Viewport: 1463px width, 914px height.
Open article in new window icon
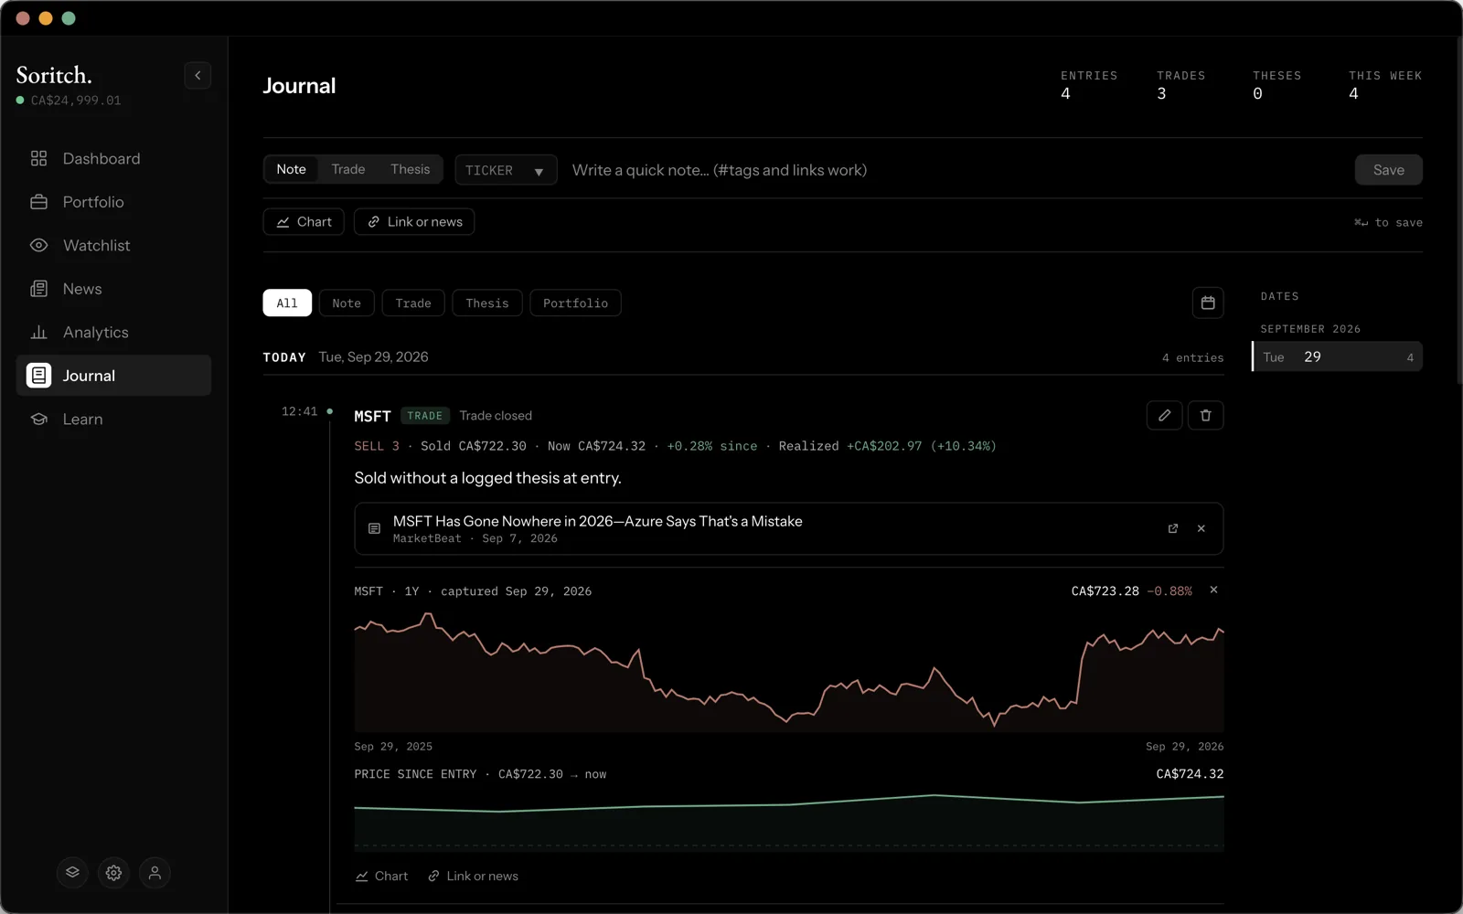coord(1173,528)
